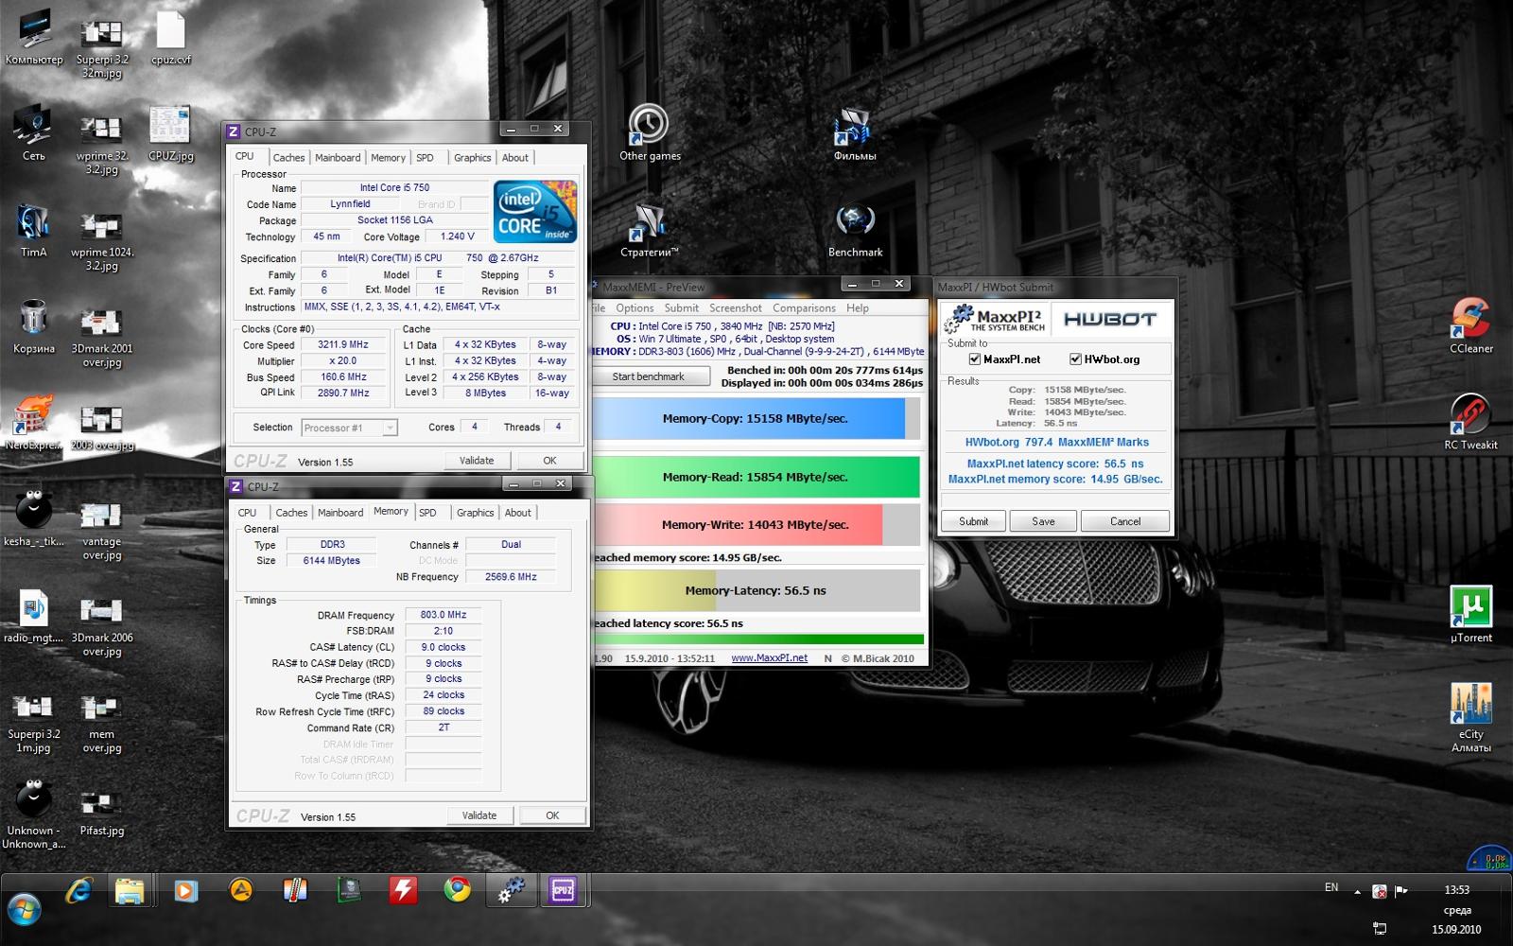Open vantage over.jpg desktop file
Image resolution: width=1513 pixels, height=946 pixels.
(x=101, y=528)
